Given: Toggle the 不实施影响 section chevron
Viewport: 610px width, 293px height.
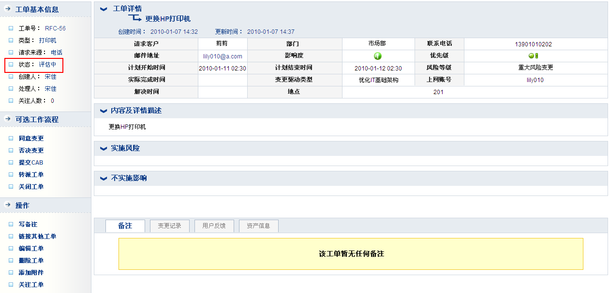Looking at the screenshot, I should 103,178.
